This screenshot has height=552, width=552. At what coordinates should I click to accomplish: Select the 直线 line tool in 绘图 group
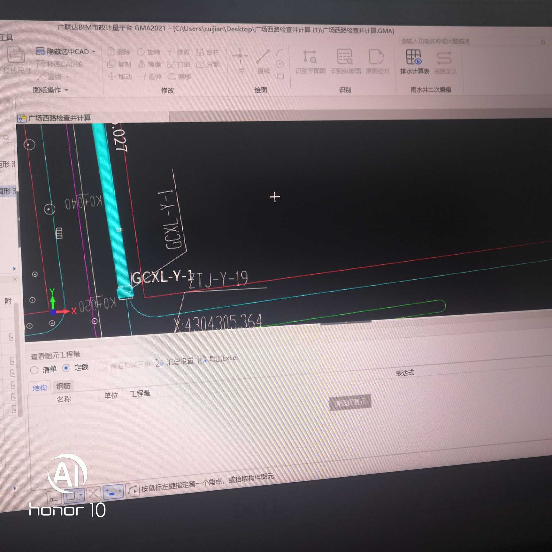point(264,61)
